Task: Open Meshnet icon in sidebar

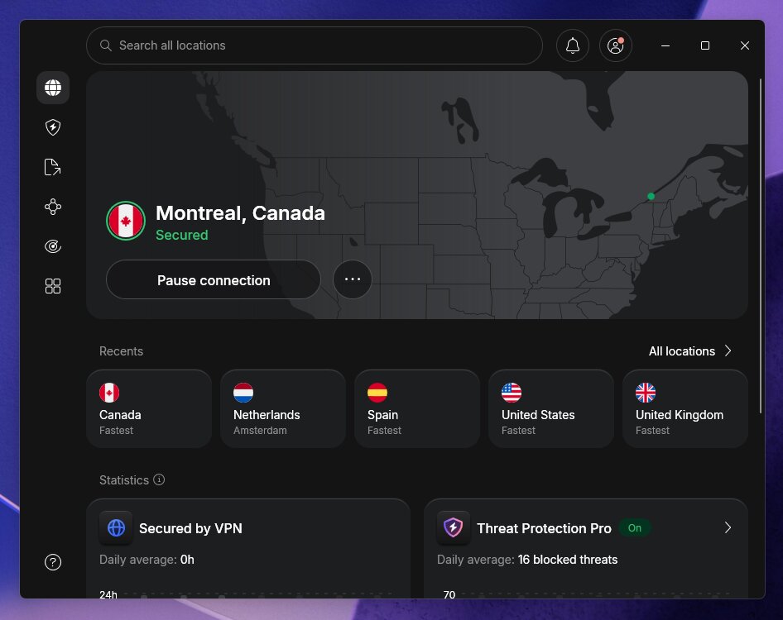Action: point(53,207)
